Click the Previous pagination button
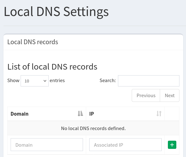This screenshot has width=186, height=157. coord(146,95)
